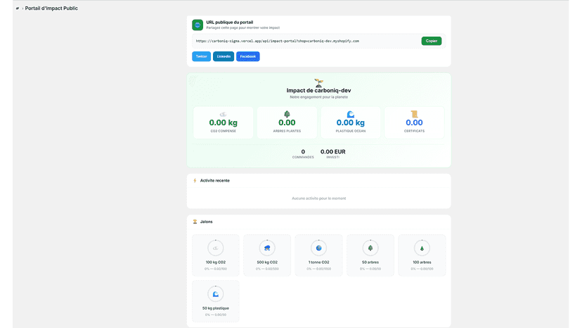Click the Aucune activite pour le moment message
The image size is (582, 328).
coord(319,198)
